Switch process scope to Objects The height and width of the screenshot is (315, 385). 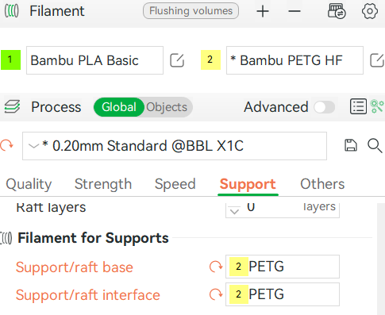point(167,107)
